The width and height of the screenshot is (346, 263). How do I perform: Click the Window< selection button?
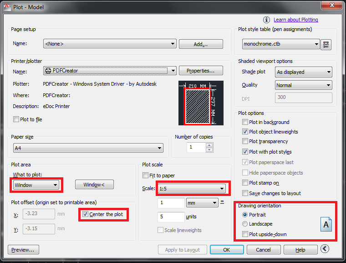94,185
